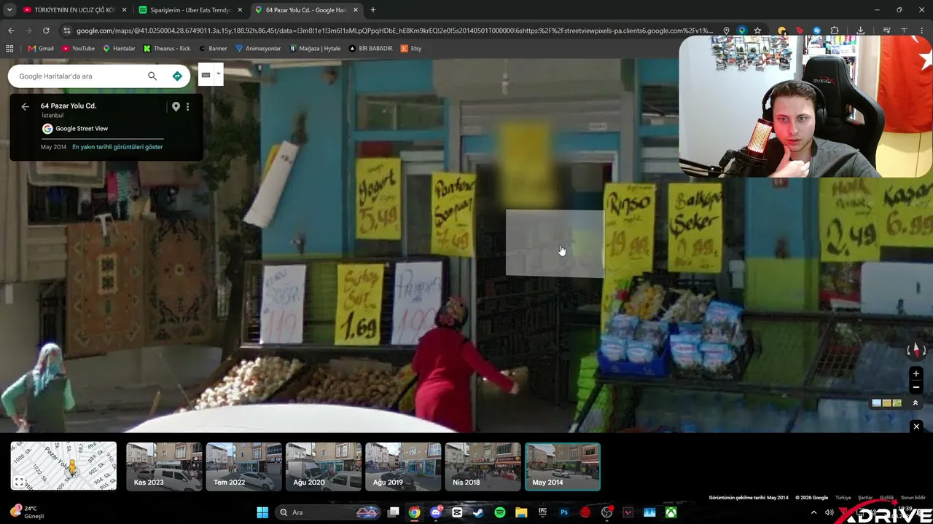The image size is (933, 524).
Task: Open the media control icon in Chrome toolbar
Action: (x=887, y=31)
